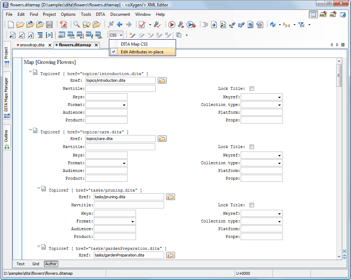Open the Database perspective icon
This screenshot has width=351, height=280.
343,14
